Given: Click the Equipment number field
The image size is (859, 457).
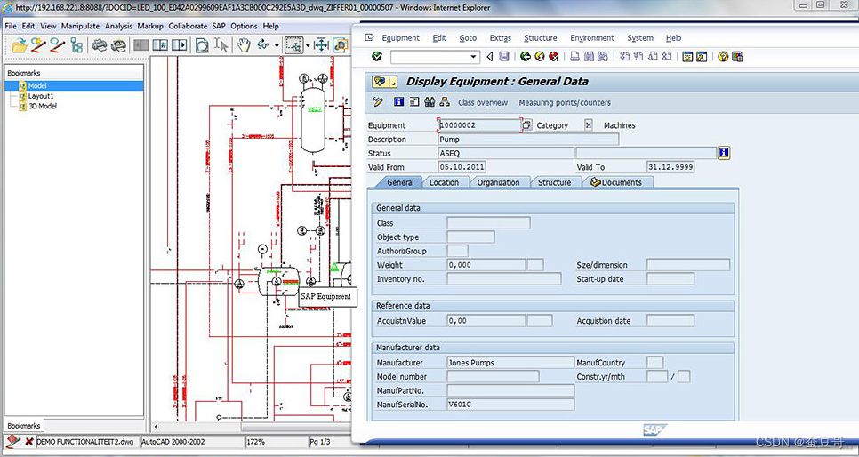Looking at the screenshot, I should pyautogui.click(x=479, y=125).
